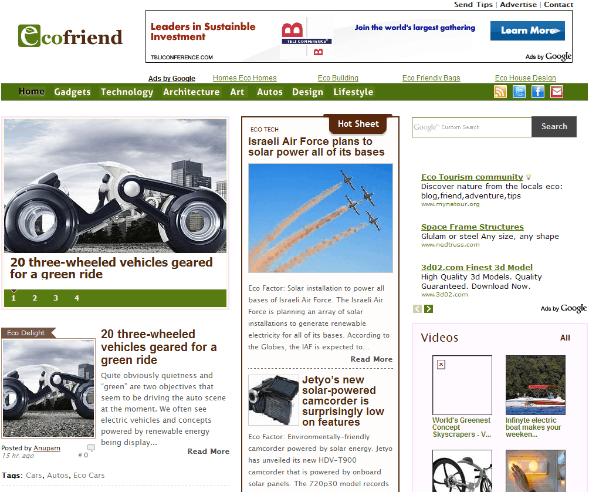Go to the Lifestyle section
589x492 pixels.
pos(353,92)
